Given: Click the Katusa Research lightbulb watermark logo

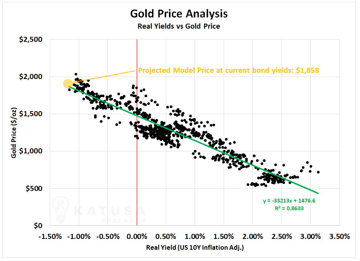Looking at the screenshot, I should [x=61, y=209].
